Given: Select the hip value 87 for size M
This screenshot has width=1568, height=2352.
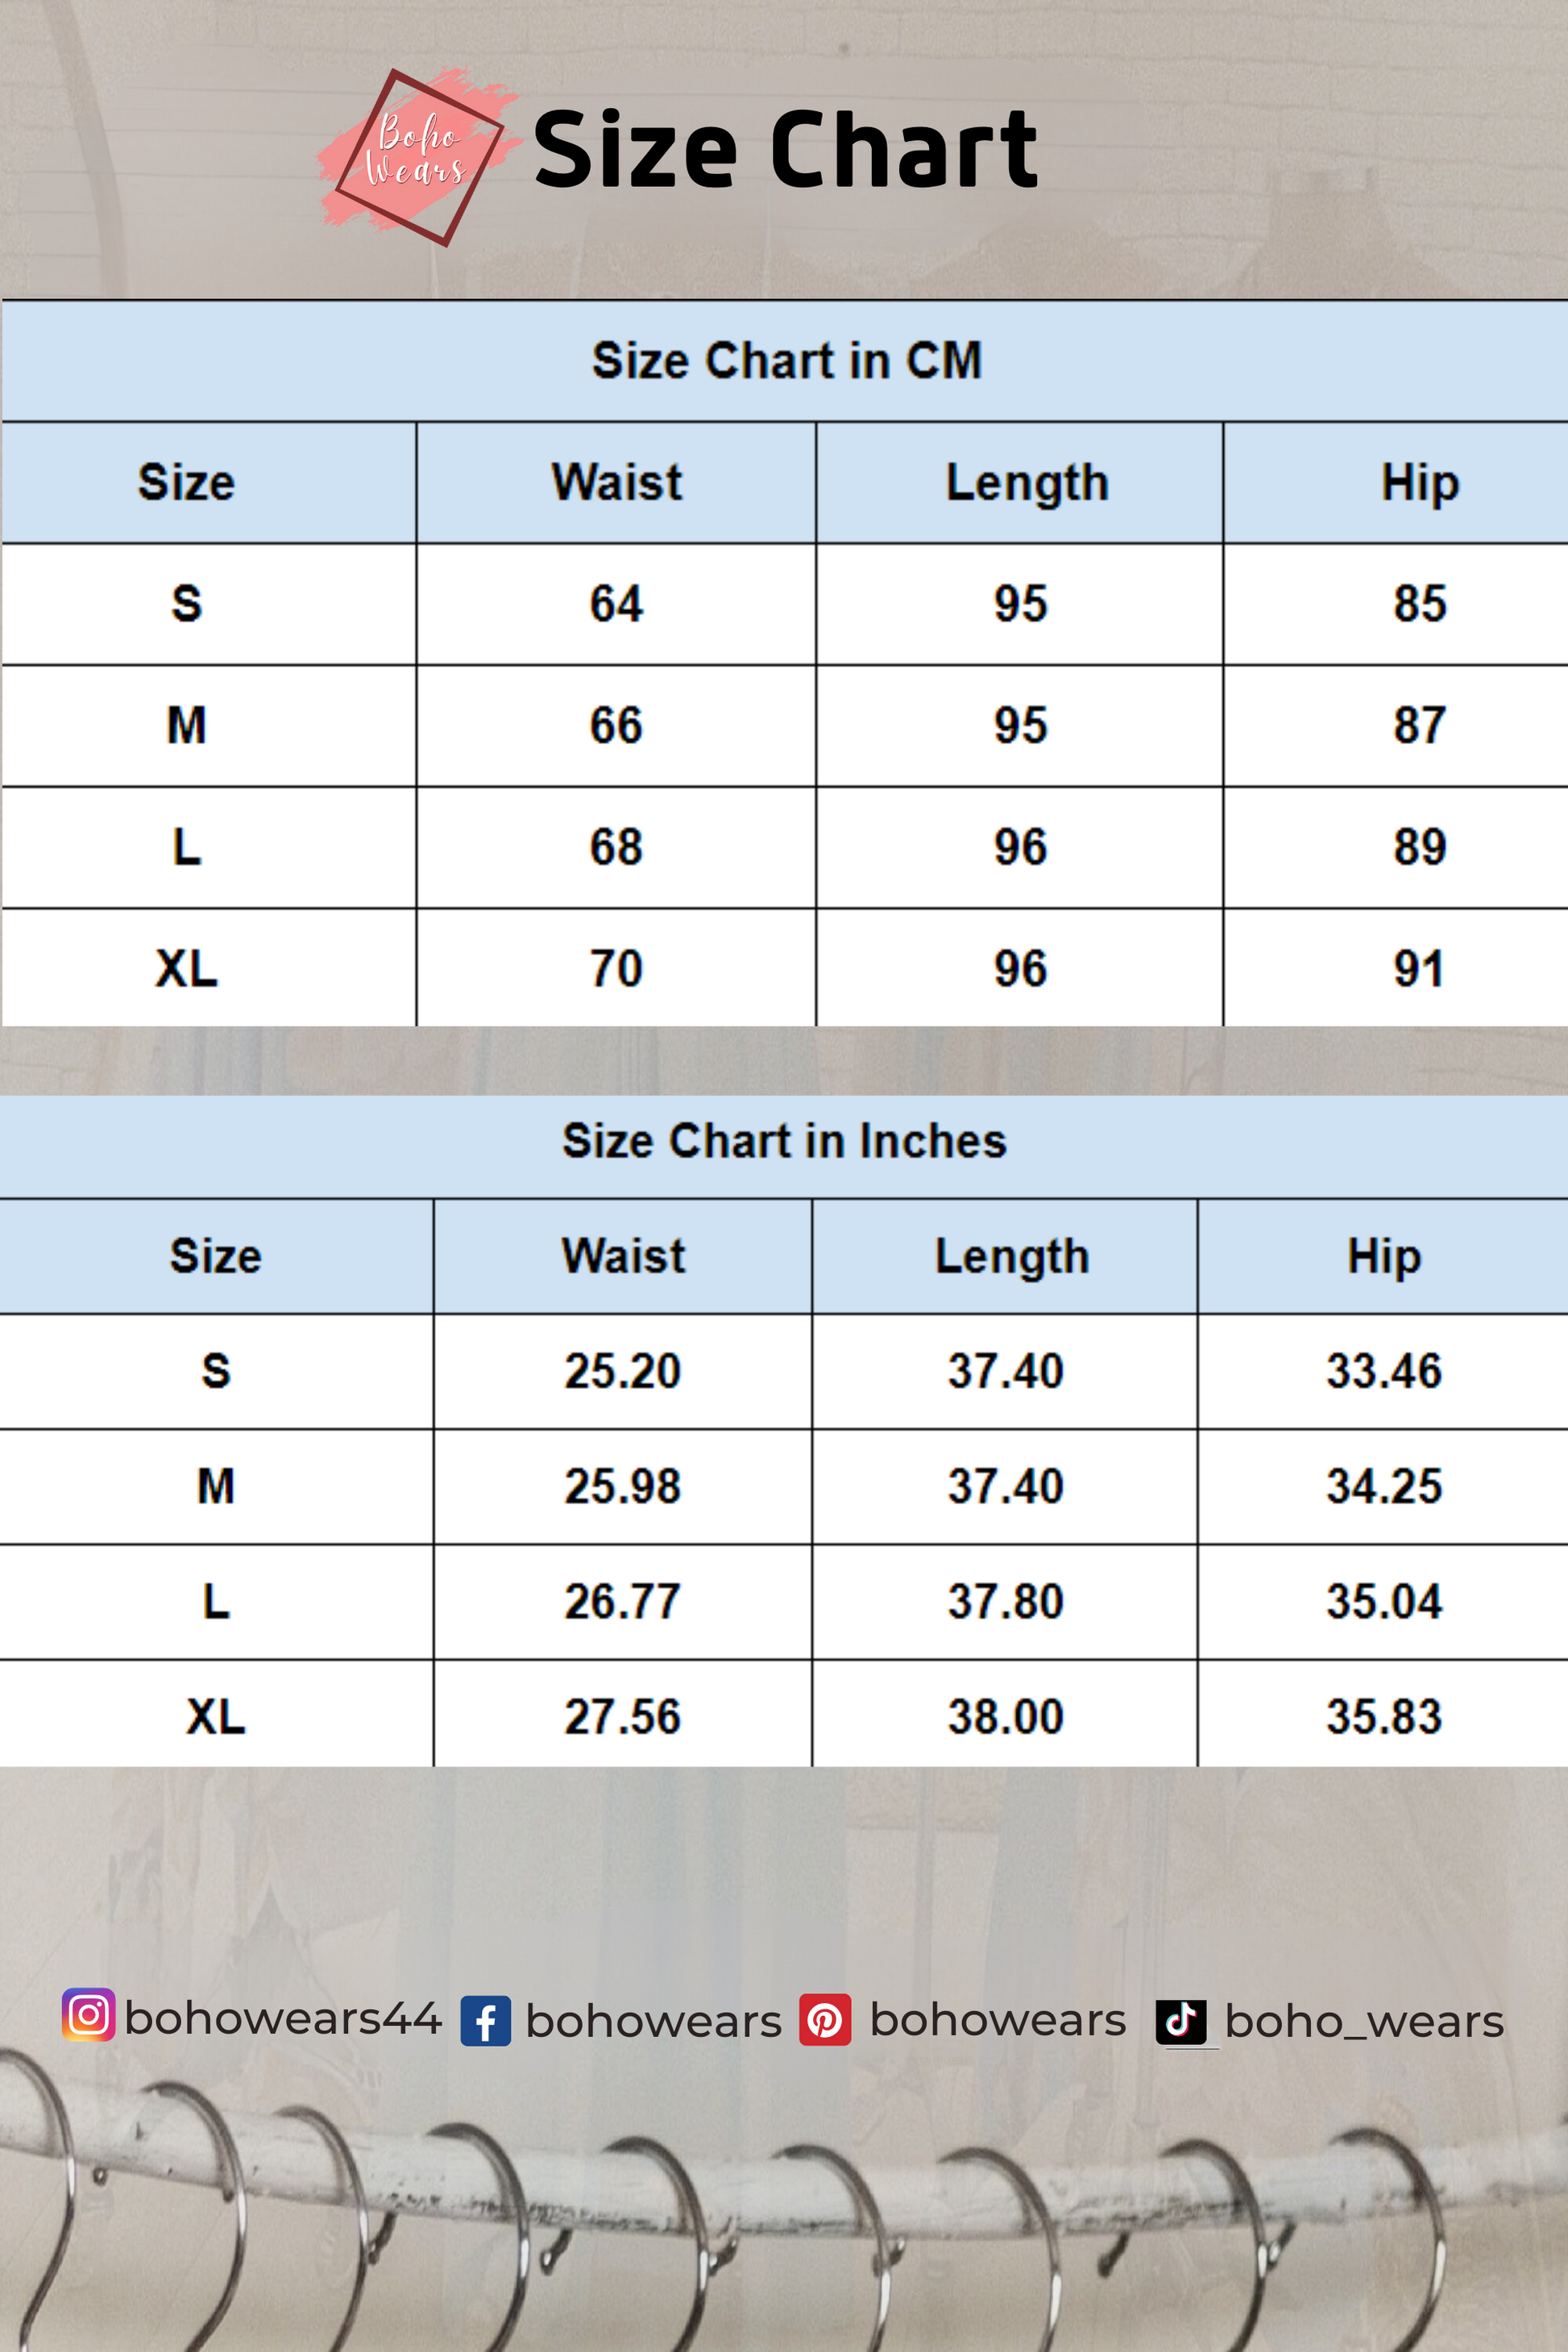Looking at the screenshot, I should point(1420,725).
